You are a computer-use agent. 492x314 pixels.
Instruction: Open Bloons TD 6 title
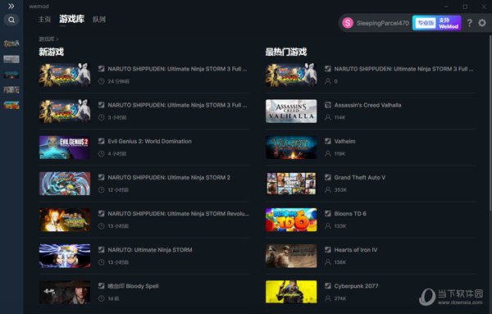350,214
